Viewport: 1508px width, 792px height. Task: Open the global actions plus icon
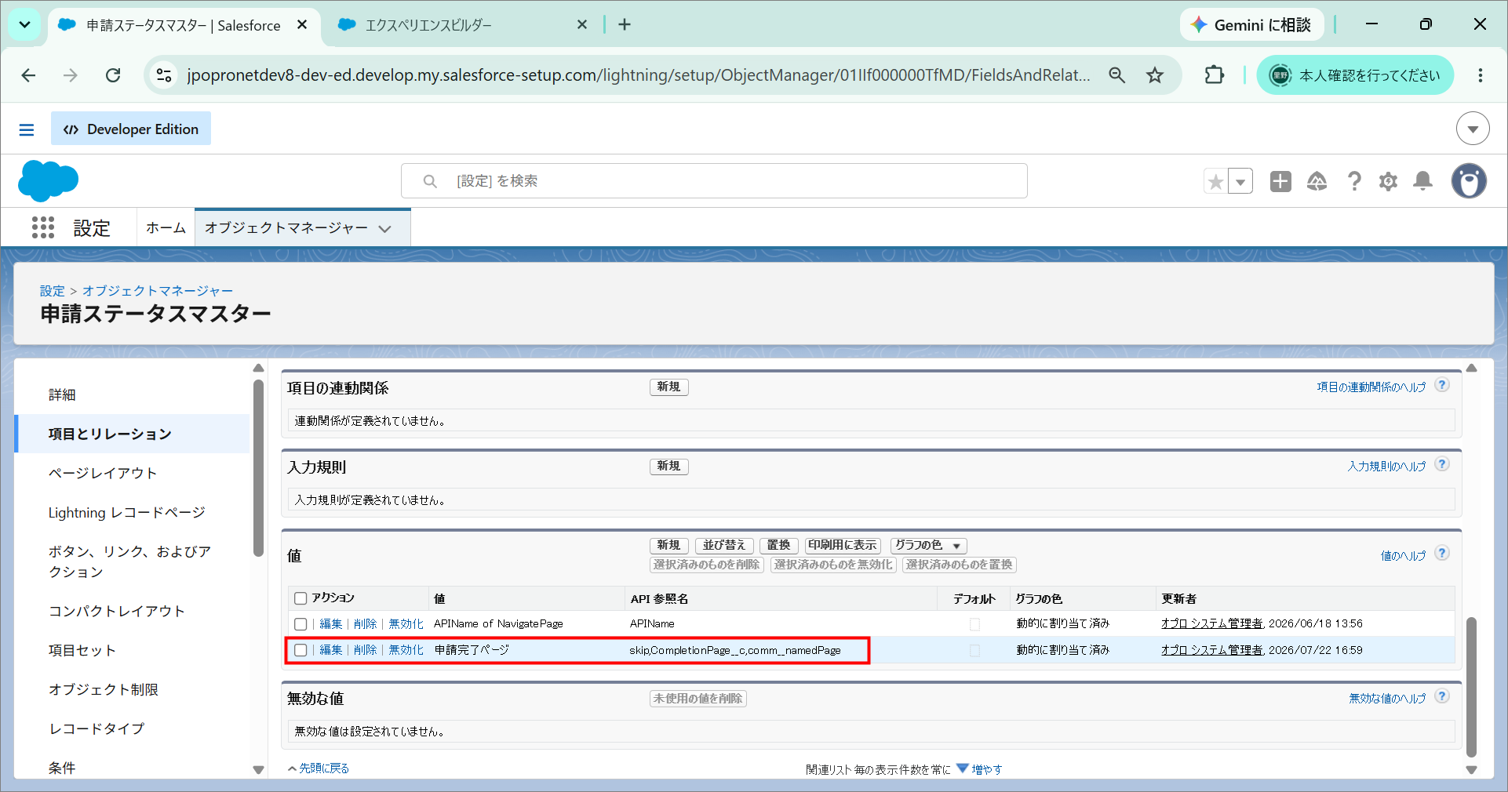pyautogui.click(x=1280, y=181)
